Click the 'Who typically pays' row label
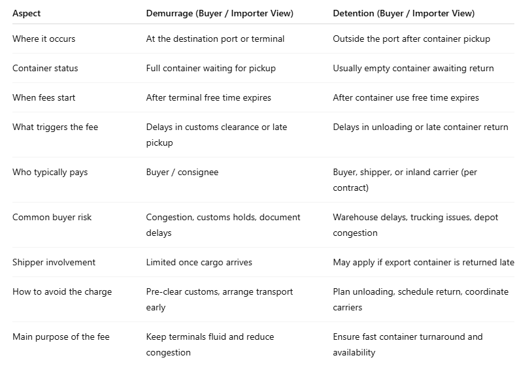The height and width of the screenshot is (379, 517). point(50,173)
